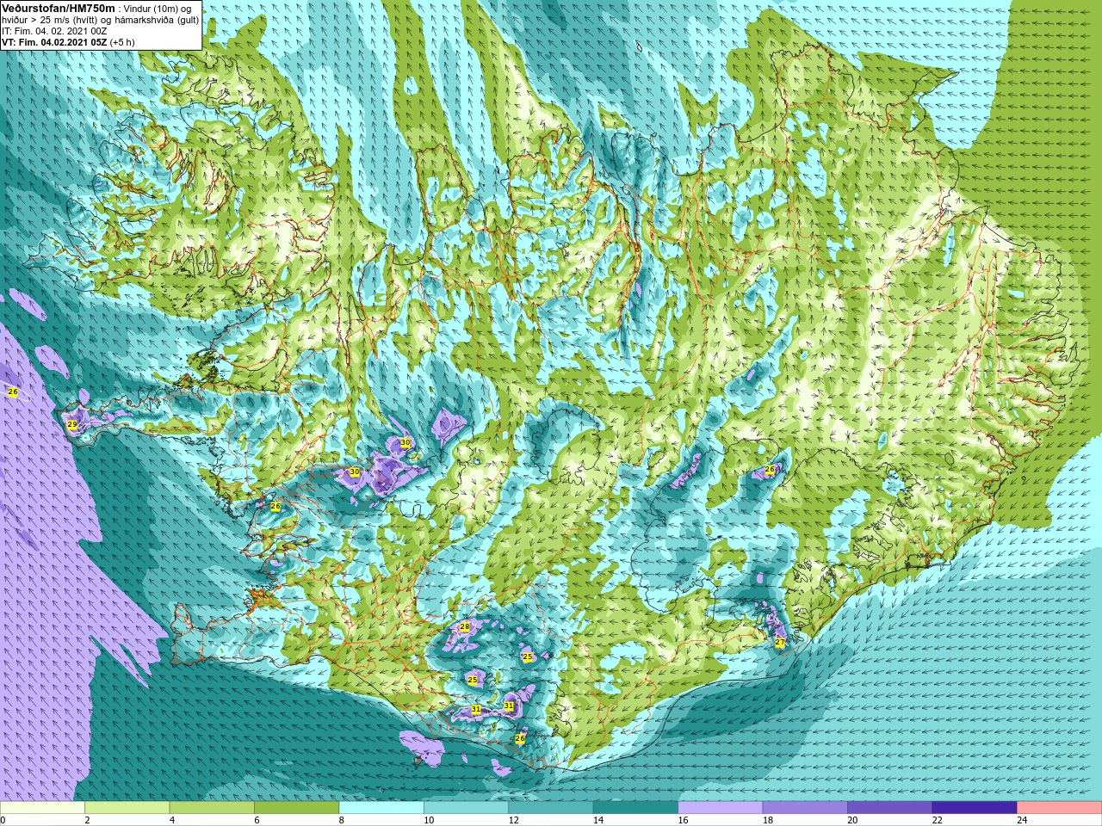Click the yellow gust marker labeled 29
The image size is (1102, 826).
tap(72, 425)
